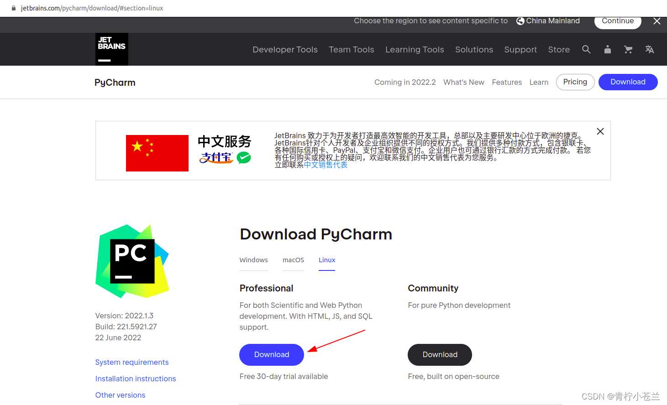The width and height of the screenshot is (667, 405).
Task: Click the 中文服务 banner title
Action: [225, 141]
